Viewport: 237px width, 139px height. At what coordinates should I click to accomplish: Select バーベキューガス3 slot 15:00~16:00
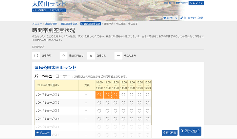coord(139,111)
